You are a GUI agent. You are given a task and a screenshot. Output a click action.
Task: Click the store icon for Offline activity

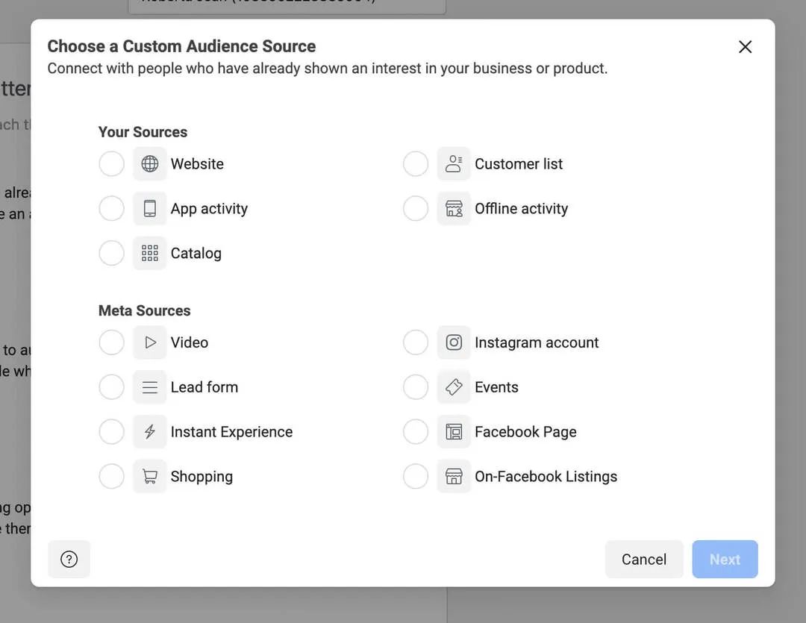(x=454, y=209)
